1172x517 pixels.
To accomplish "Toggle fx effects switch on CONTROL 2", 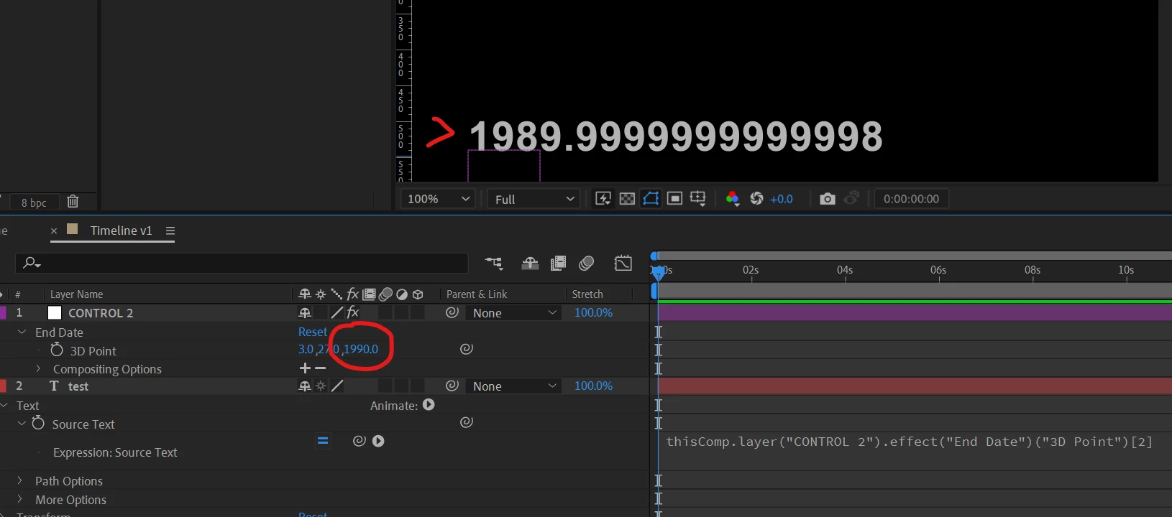I will (353, 312).
